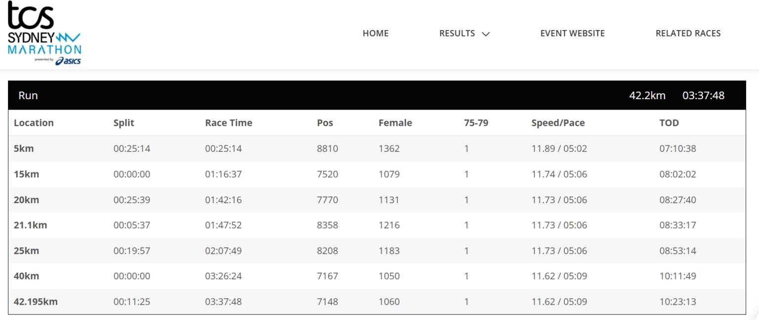
Task: Select the 5km split row
Action: (x=377, y=148)
